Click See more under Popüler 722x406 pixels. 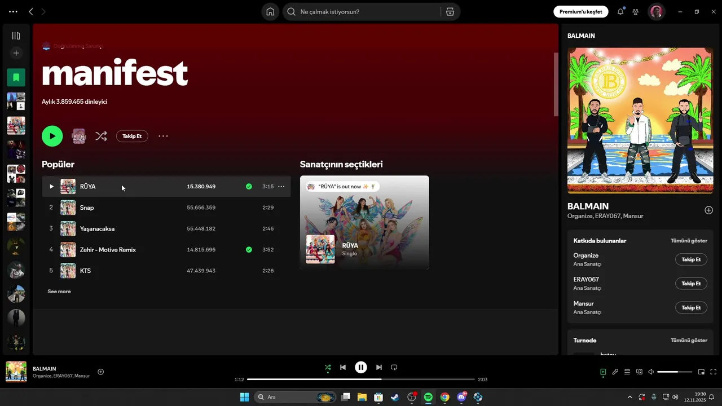coord(59,292)
